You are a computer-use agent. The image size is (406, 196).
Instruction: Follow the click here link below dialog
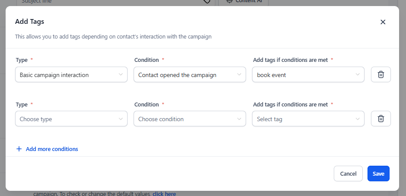click(x=164, y=194)
